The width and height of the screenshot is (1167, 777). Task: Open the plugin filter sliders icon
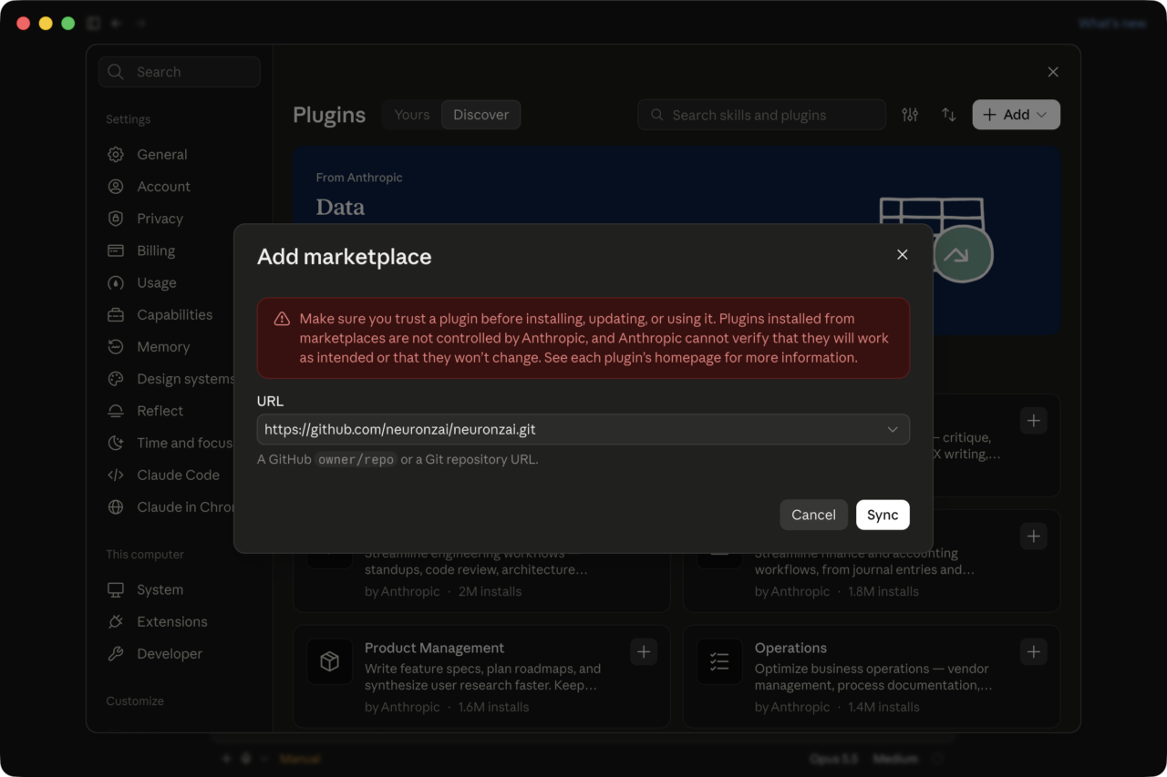[x=910, y=115]
